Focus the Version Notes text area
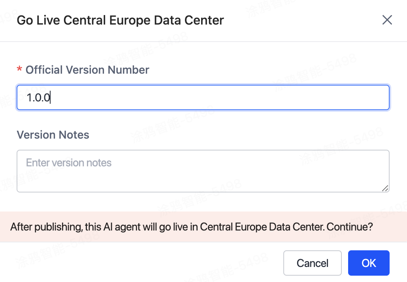 pos(203,171)
